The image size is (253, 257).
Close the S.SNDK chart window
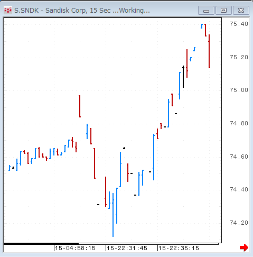coord(241,11)
